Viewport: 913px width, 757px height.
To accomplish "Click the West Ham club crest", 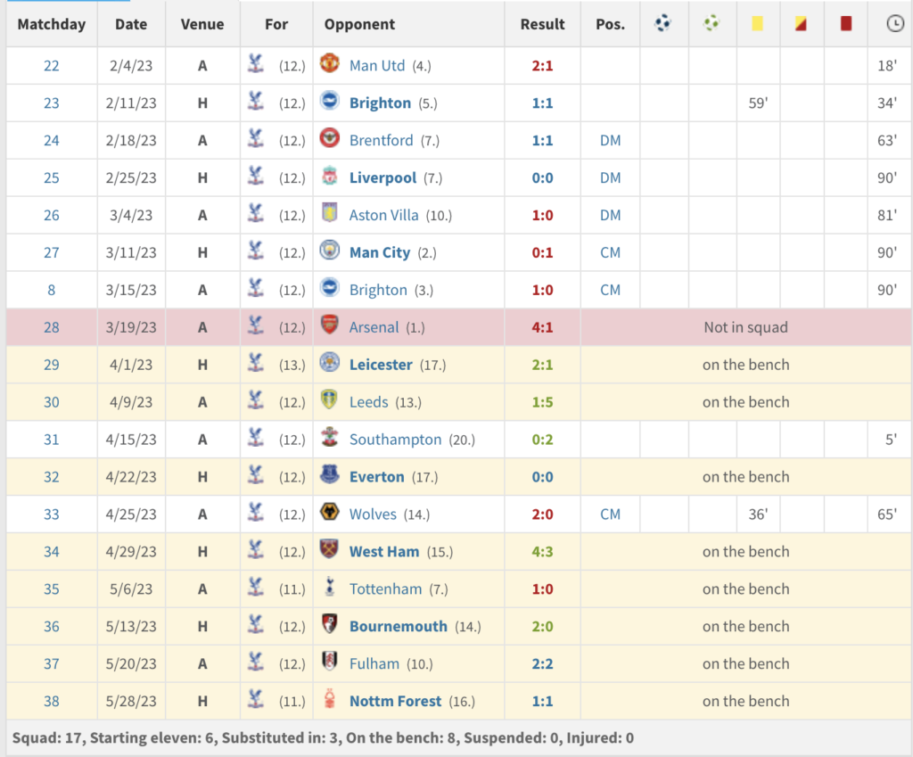I will 330,548.
